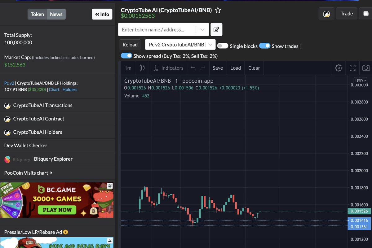
Task: Open Indicators in chart toolbar
Action: [x=168, y=68]
